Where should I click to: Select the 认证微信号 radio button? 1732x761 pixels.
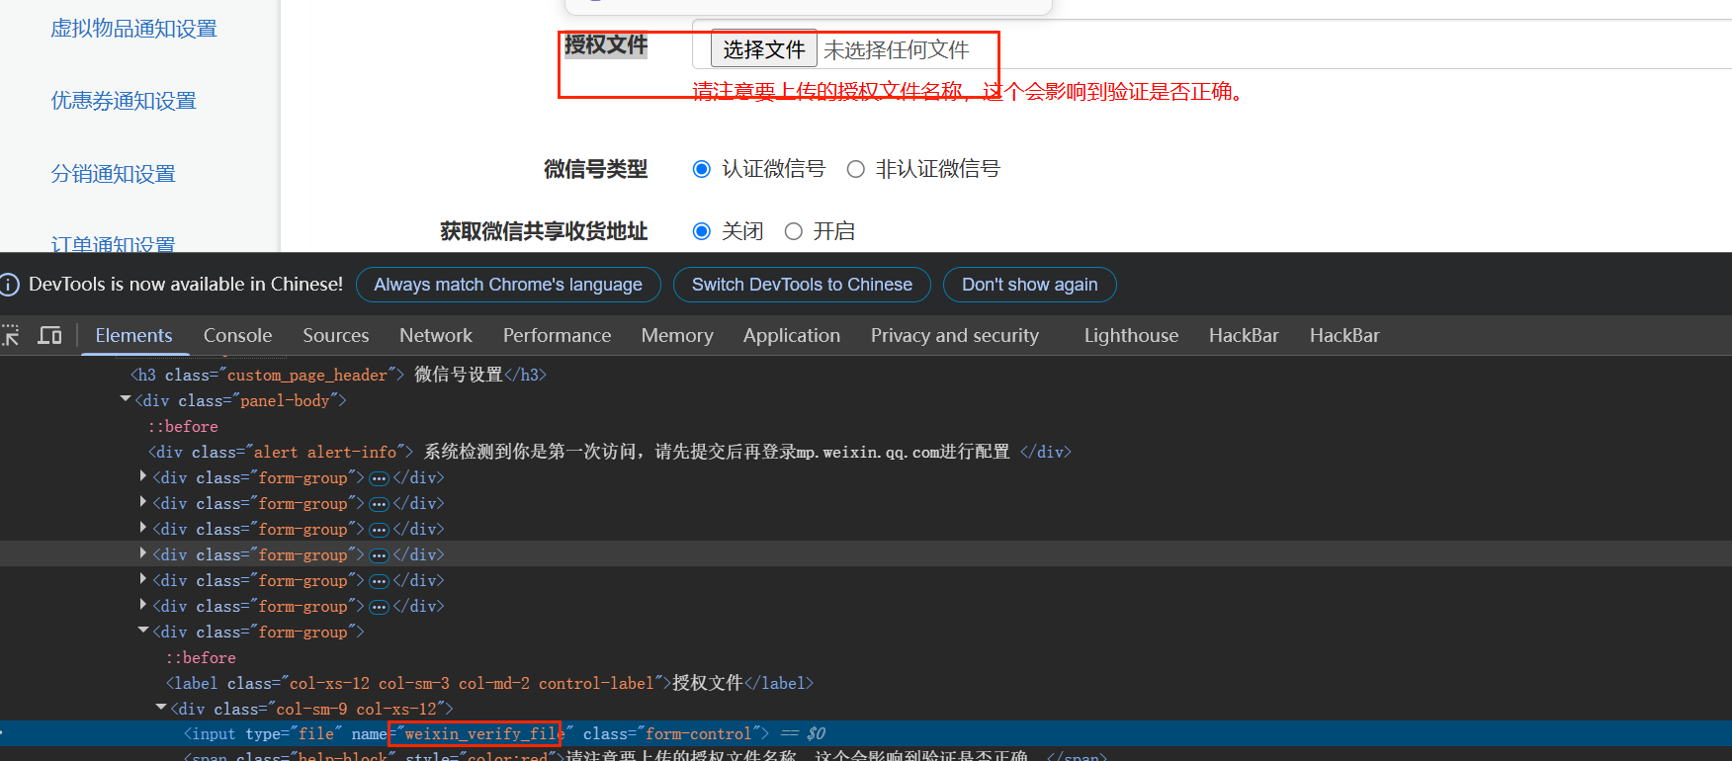702,169
